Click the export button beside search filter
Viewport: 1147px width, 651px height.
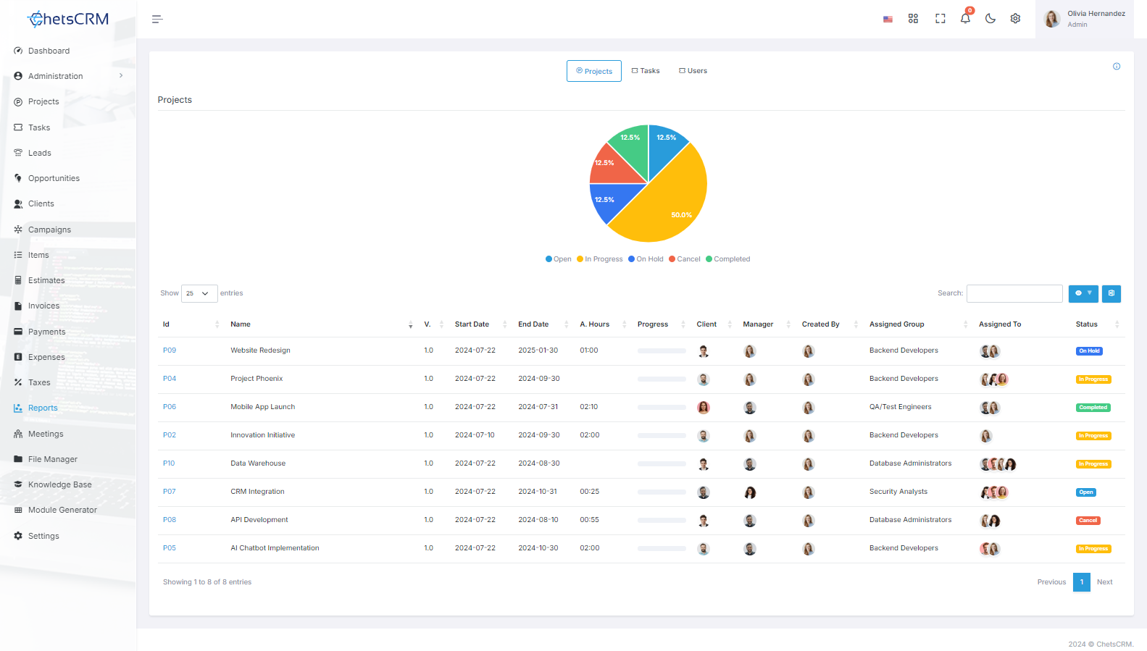1111,293
